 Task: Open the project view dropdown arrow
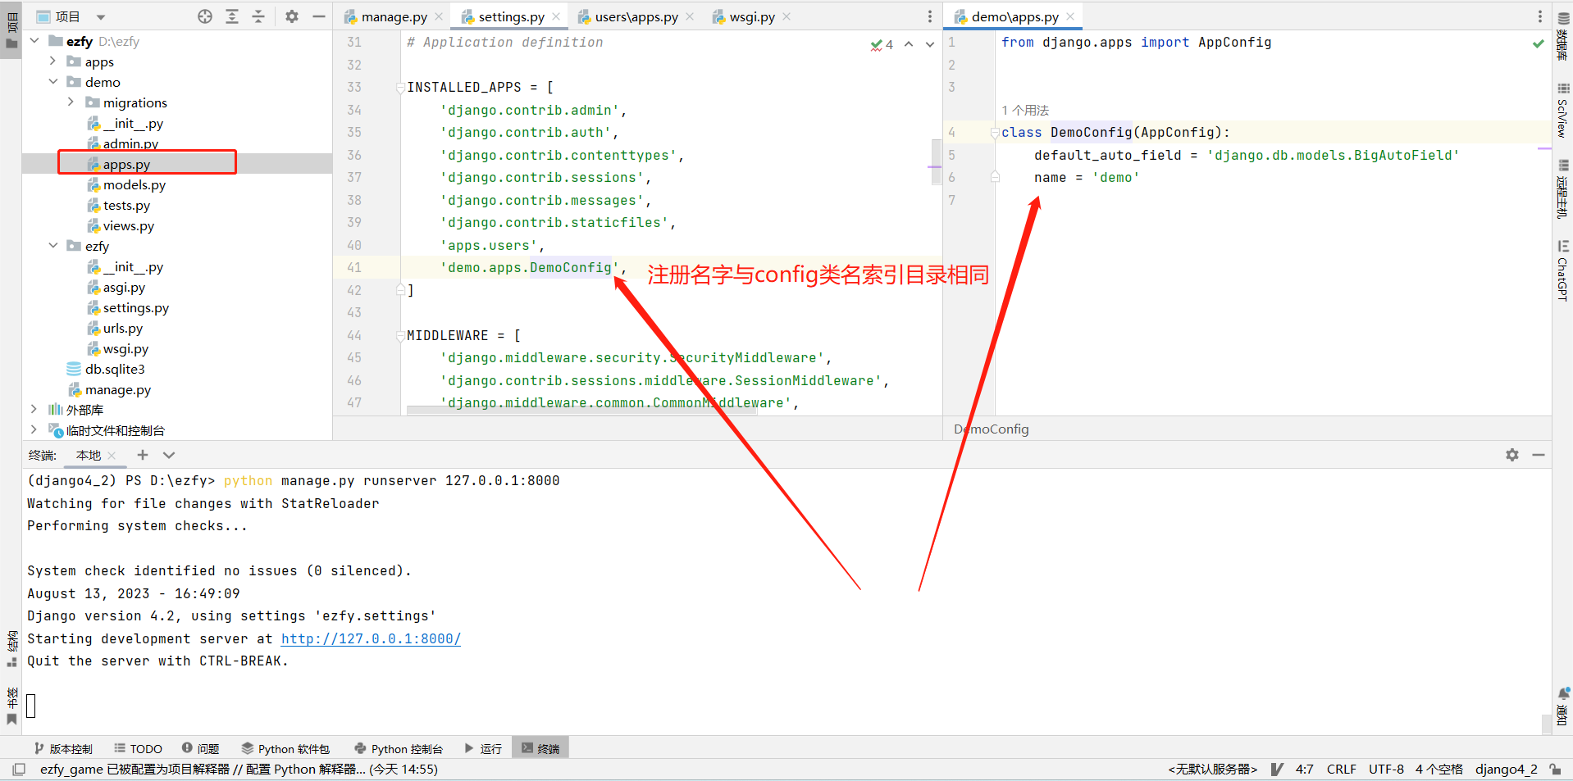pos(101,17)
